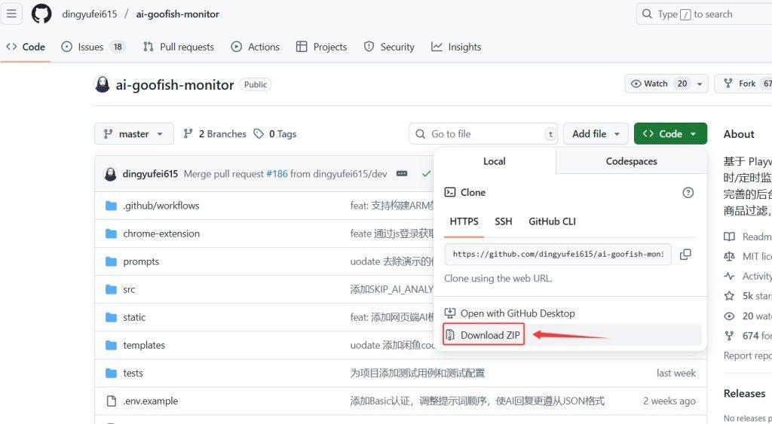Open the hamburger navigation menu
The height and width of the screenshot is (424, 772).
click(11, 14)
